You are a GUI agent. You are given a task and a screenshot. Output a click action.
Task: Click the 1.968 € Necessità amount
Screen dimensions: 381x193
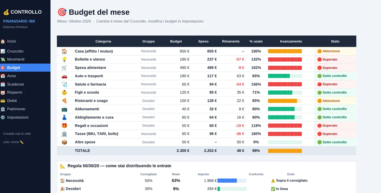211,181
